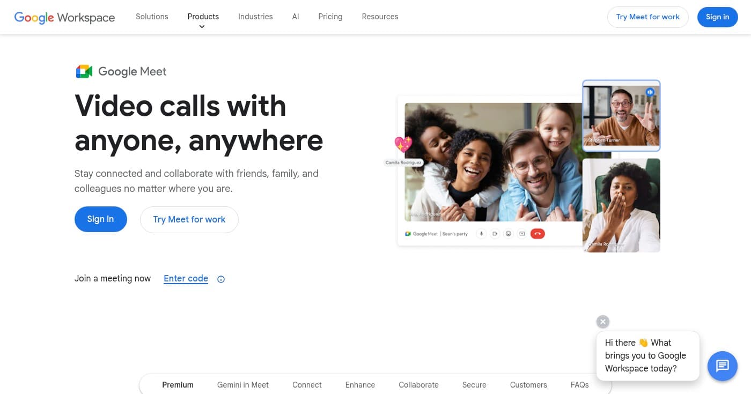The width and height of the screenshot is (751, 394).
Task: Start screen sharing from the meeting toolbar
Action: [522, 233]
